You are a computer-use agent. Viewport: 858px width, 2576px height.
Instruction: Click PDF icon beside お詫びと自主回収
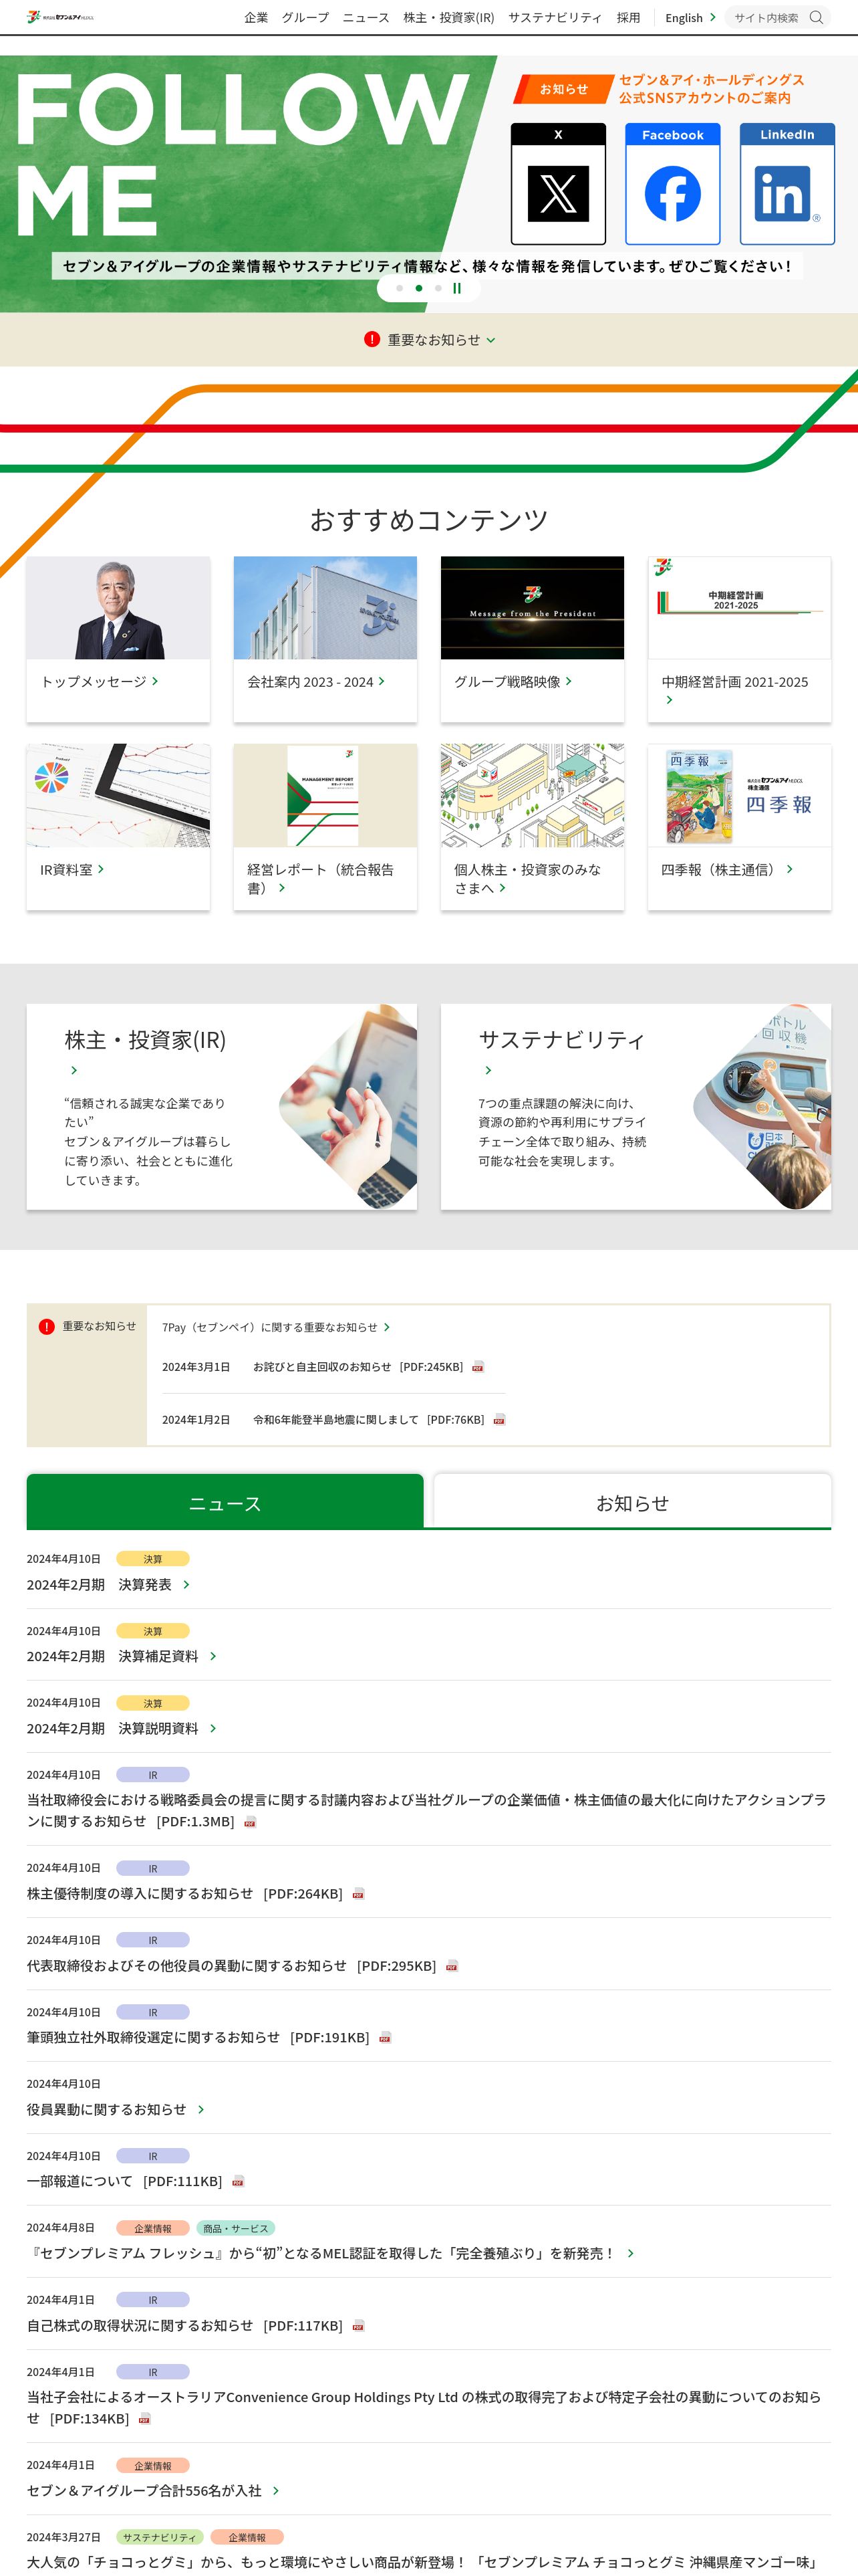(x=477, y=1367)
